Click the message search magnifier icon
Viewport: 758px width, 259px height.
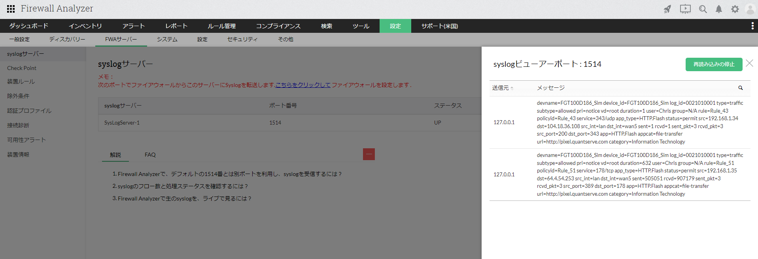740,88
